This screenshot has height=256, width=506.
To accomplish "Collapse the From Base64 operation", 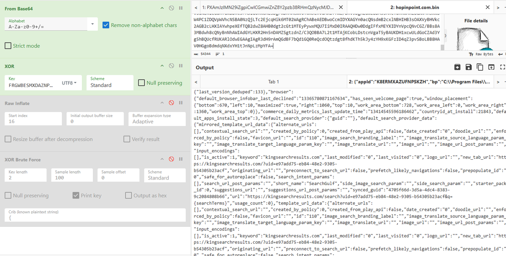I will click(x=162, y=8).
